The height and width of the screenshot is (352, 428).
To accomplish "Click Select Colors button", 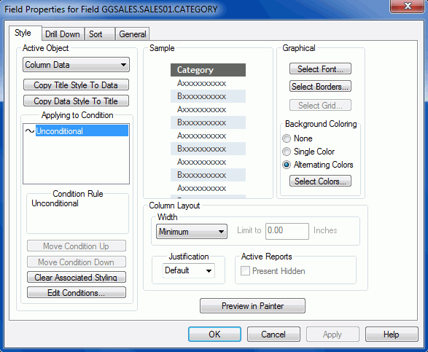I will click(x=320, y=181).
